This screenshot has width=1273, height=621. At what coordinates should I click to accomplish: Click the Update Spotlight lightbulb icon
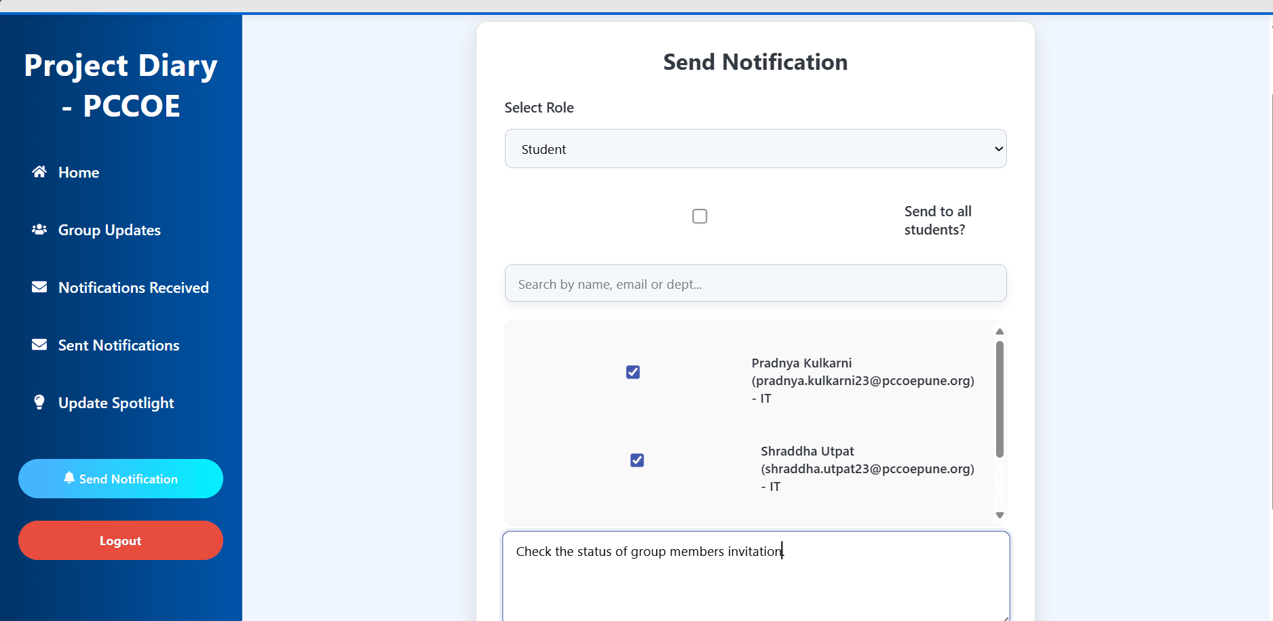point(39,403)
